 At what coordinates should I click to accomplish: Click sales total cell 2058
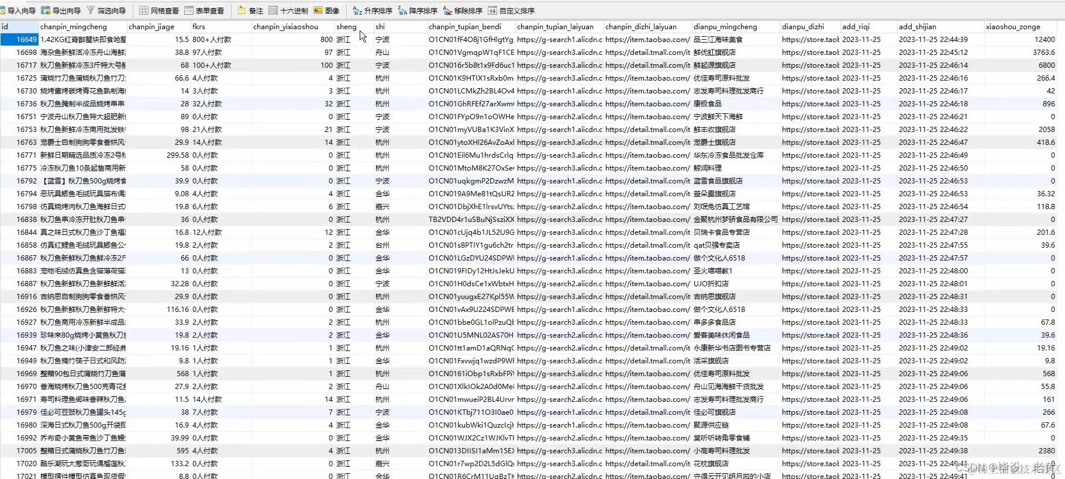pos(1021,129)
